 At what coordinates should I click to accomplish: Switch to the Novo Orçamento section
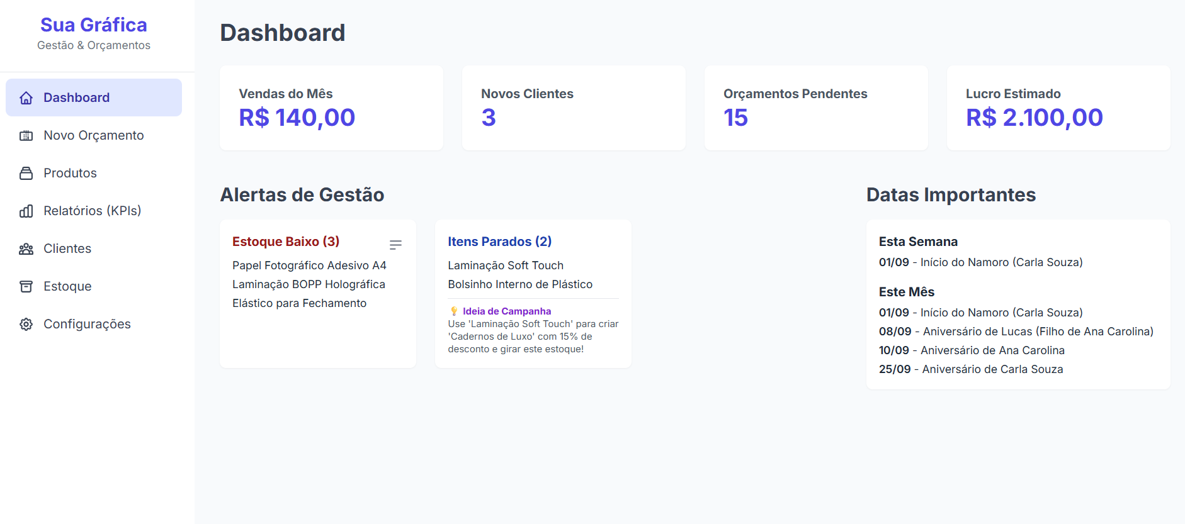[93, 135]
